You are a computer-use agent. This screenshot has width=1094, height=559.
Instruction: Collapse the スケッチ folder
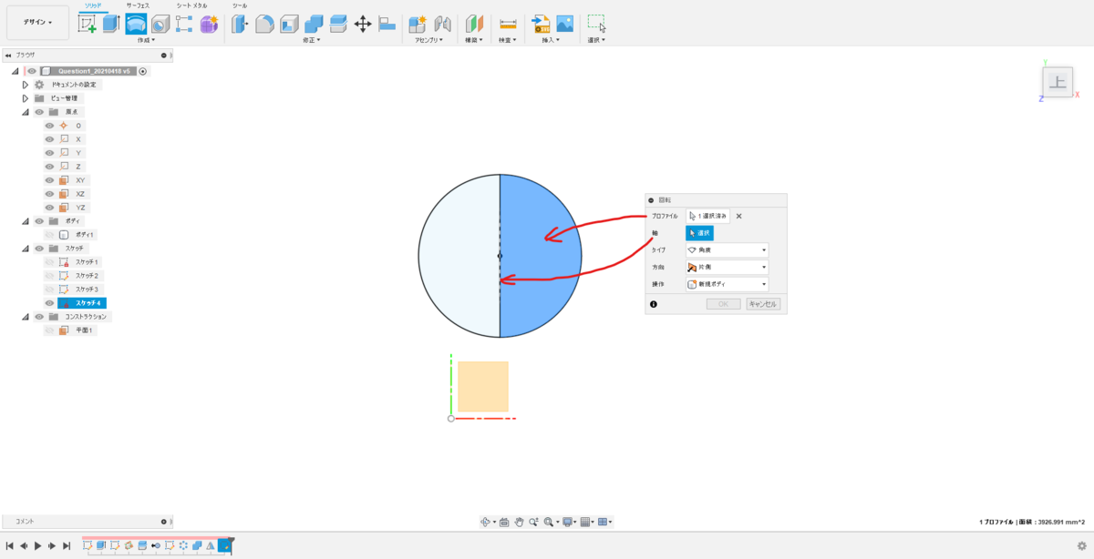(x=26, y=249)
